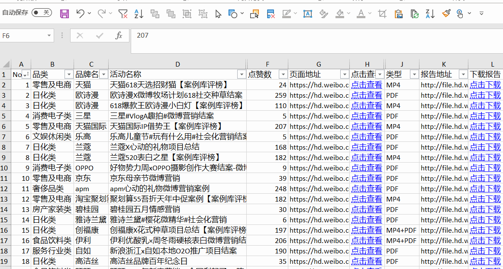Click the 类型 cell MP4+PDF in 伊利 row
Viewport: 503px width, 269px height.
click(402, 240)
